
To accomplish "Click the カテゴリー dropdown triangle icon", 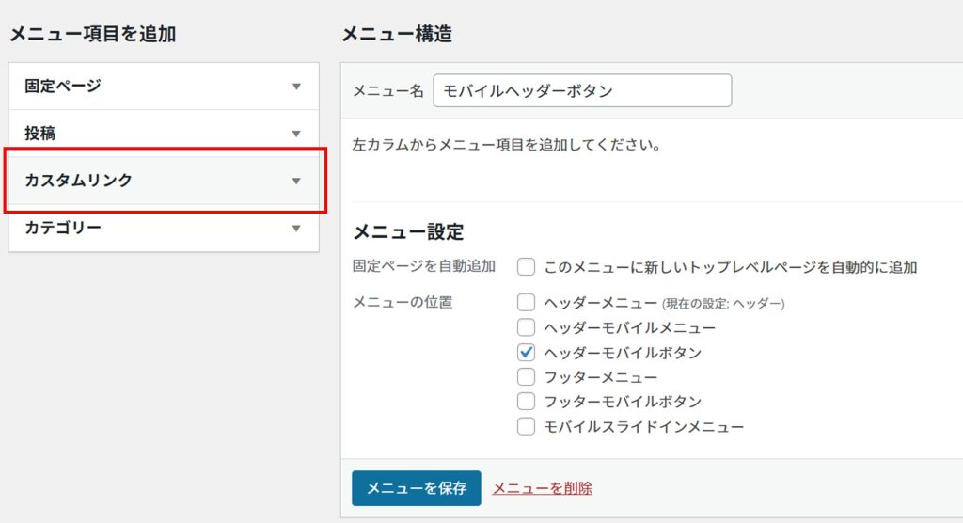I will [x=296, y=228].
